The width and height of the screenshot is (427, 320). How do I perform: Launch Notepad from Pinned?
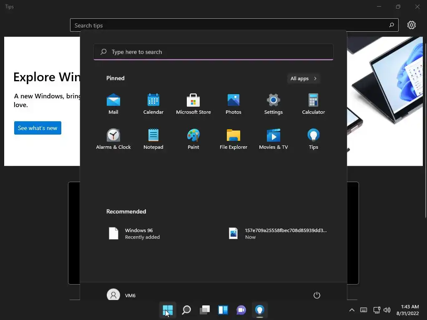153,139
